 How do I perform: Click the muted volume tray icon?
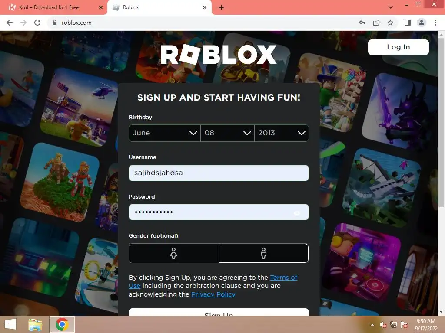point(383,325)
